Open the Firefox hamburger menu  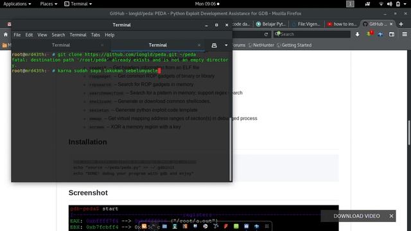point(405,34)
